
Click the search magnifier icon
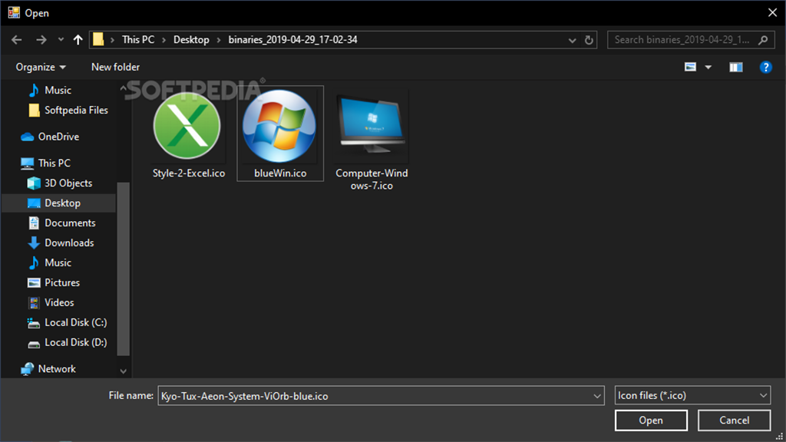pos(763,40)
